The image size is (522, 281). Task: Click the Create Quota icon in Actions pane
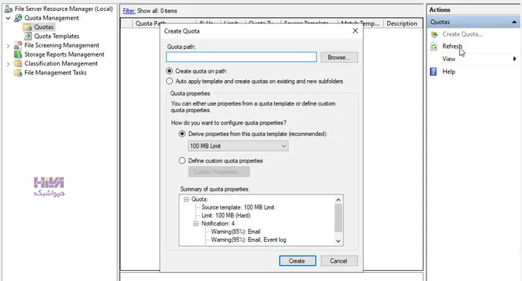click(x=434, y=34)
